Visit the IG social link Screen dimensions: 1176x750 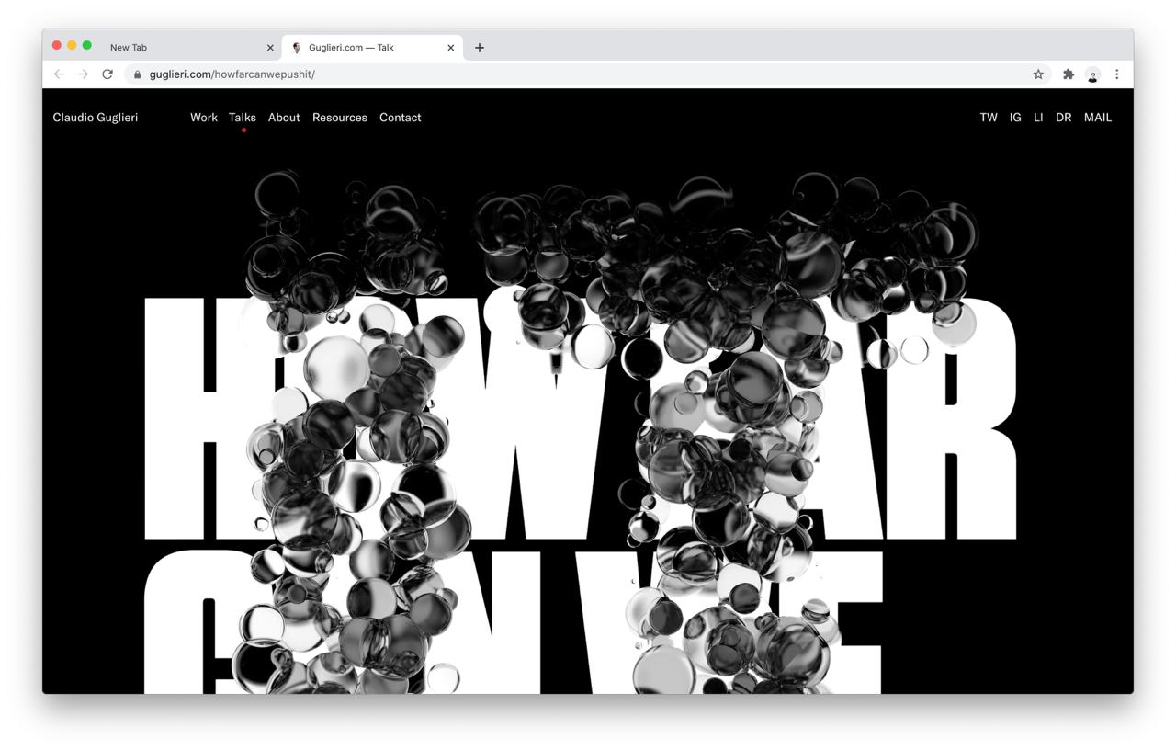pos(1015,118)
